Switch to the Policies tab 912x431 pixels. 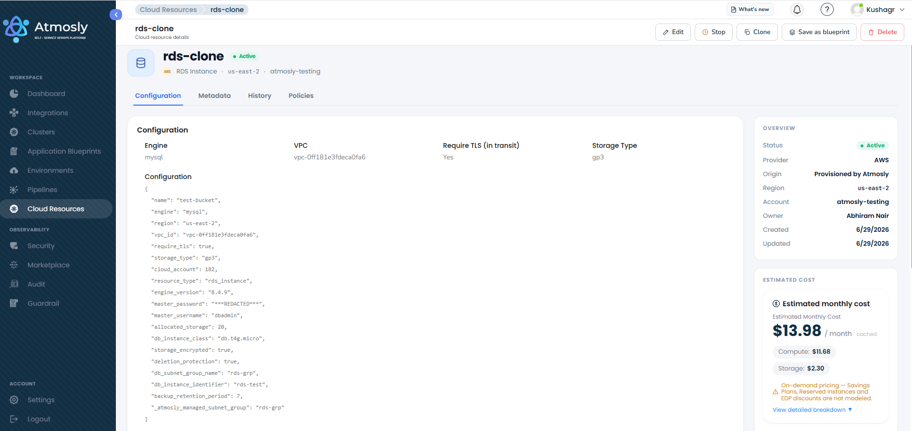(301, 96)
